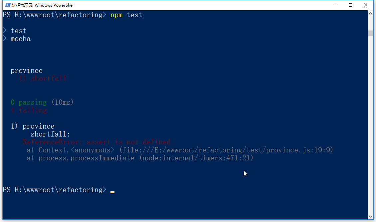Click the "npm test" command text

tap(126, 15)
